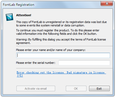This screenshot has width=116, height=98.
Task: Focus the name or company text field
Action: click(63, 55)
